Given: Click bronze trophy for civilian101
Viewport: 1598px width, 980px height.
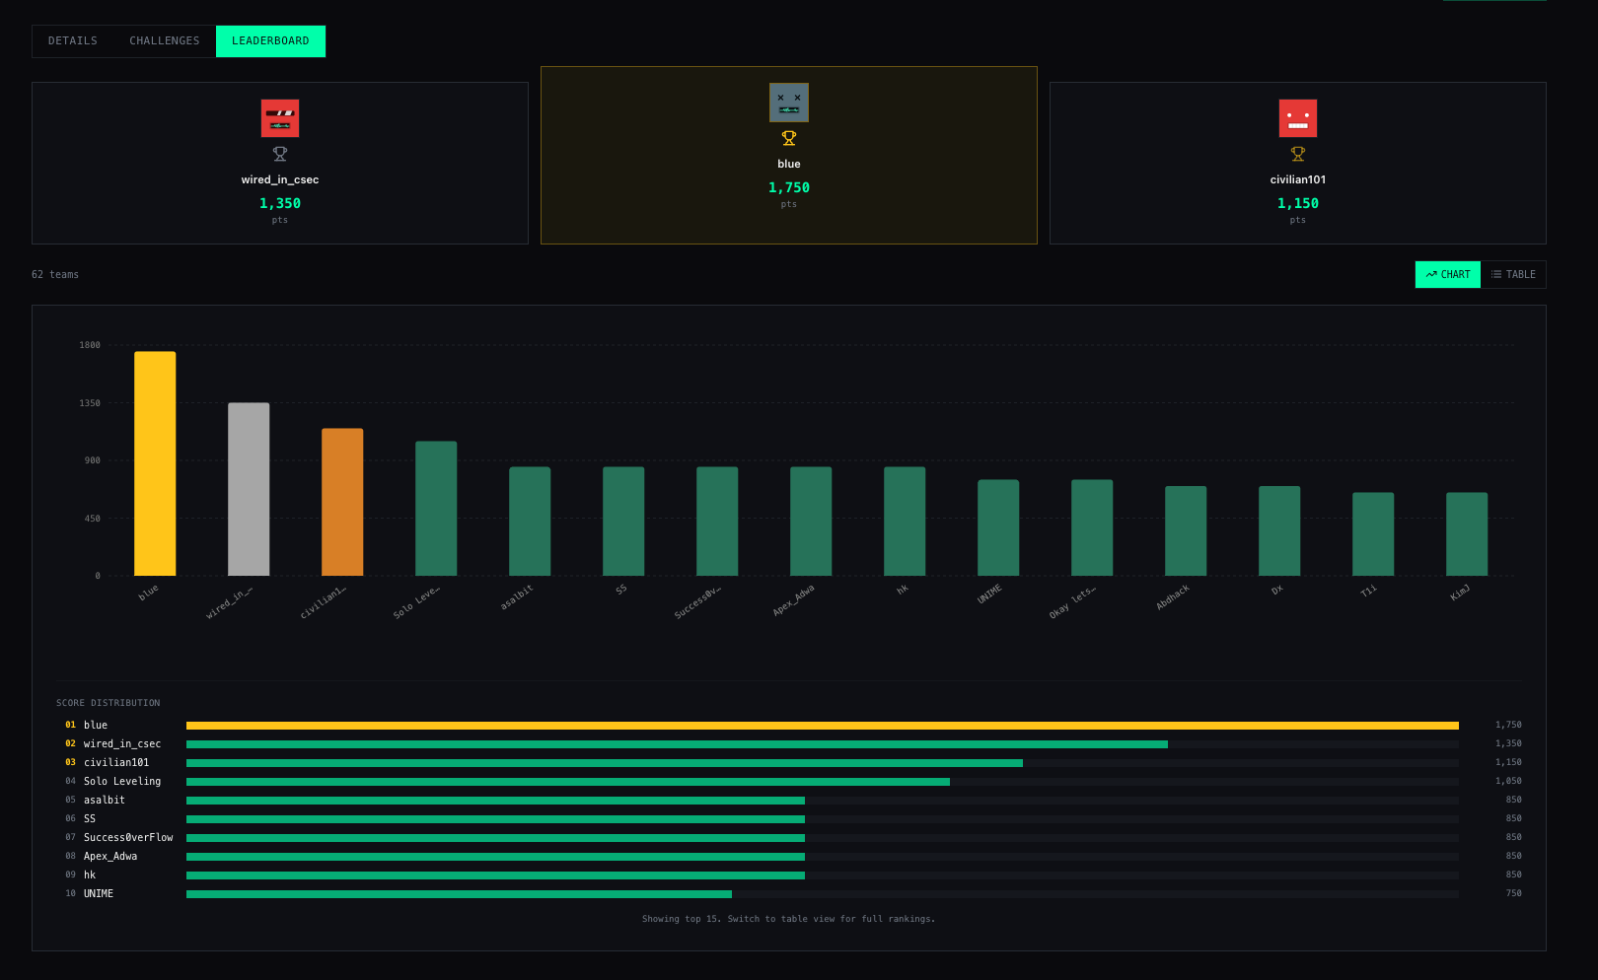Looking at the screenshot, I should (1298, 154).
